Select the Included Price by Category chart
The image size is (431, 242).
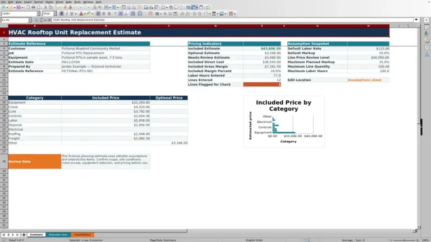[x=283, y=122]
